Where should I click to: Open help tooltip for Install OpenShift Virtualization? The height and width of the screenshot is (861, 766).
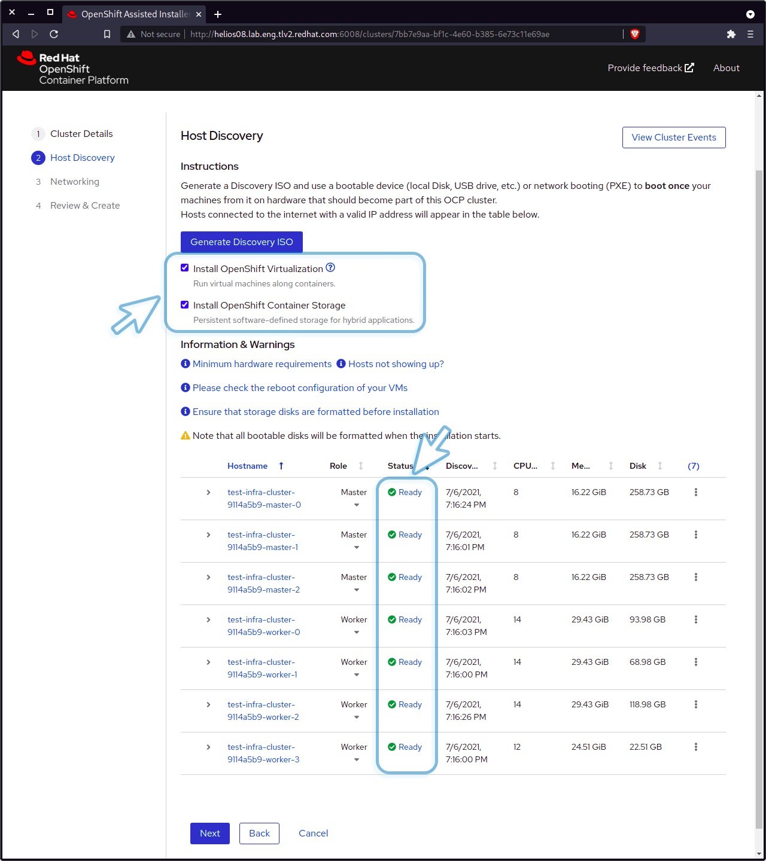pyautogui.click(x=330, y=268)
